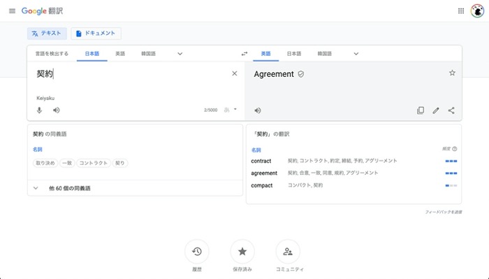The height and width of the screenshot is (279, 489).
Task: Select 日本語 as target language
Action: [294, 54]
